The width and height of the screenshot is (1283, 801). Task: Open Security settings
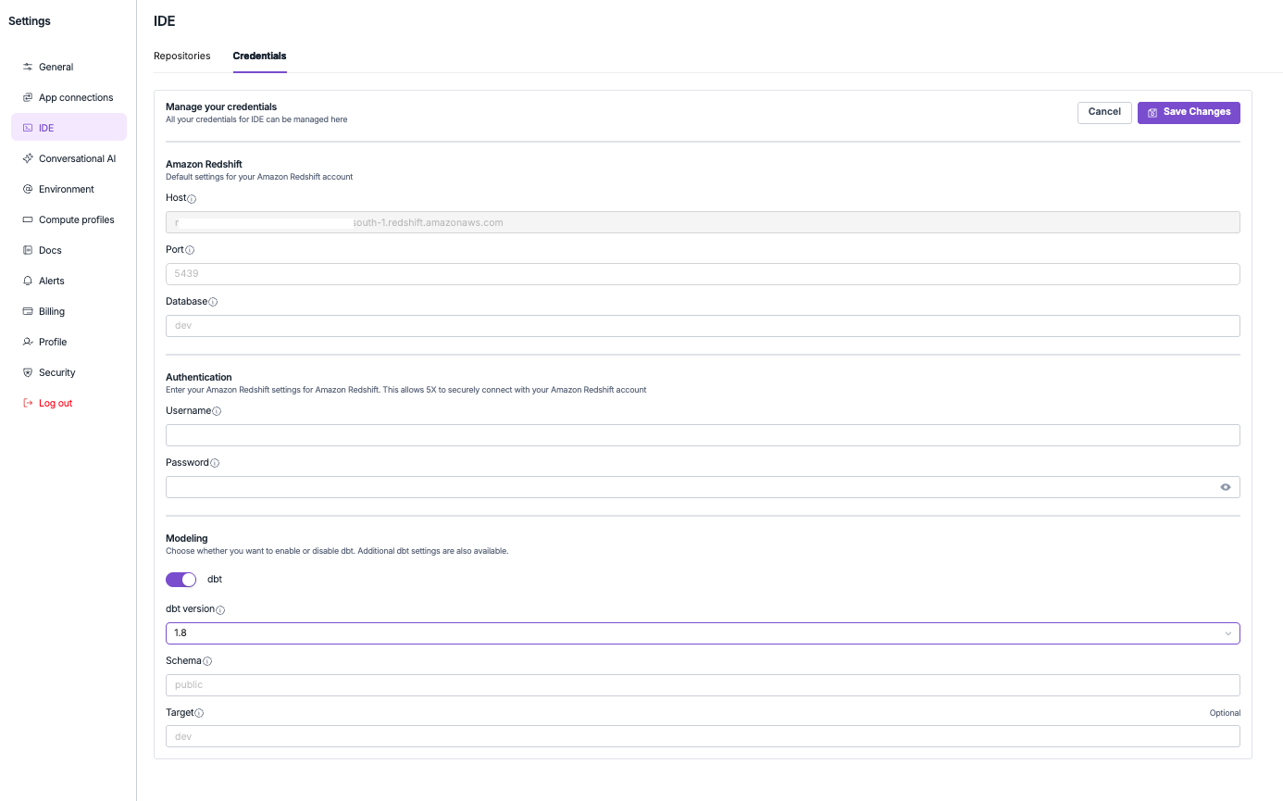(x=56, y=372)
